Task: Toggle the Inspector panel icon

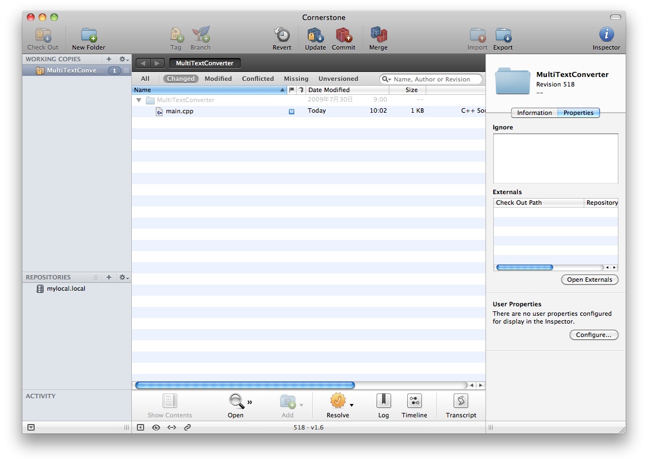Action: (x=606, y=35)
